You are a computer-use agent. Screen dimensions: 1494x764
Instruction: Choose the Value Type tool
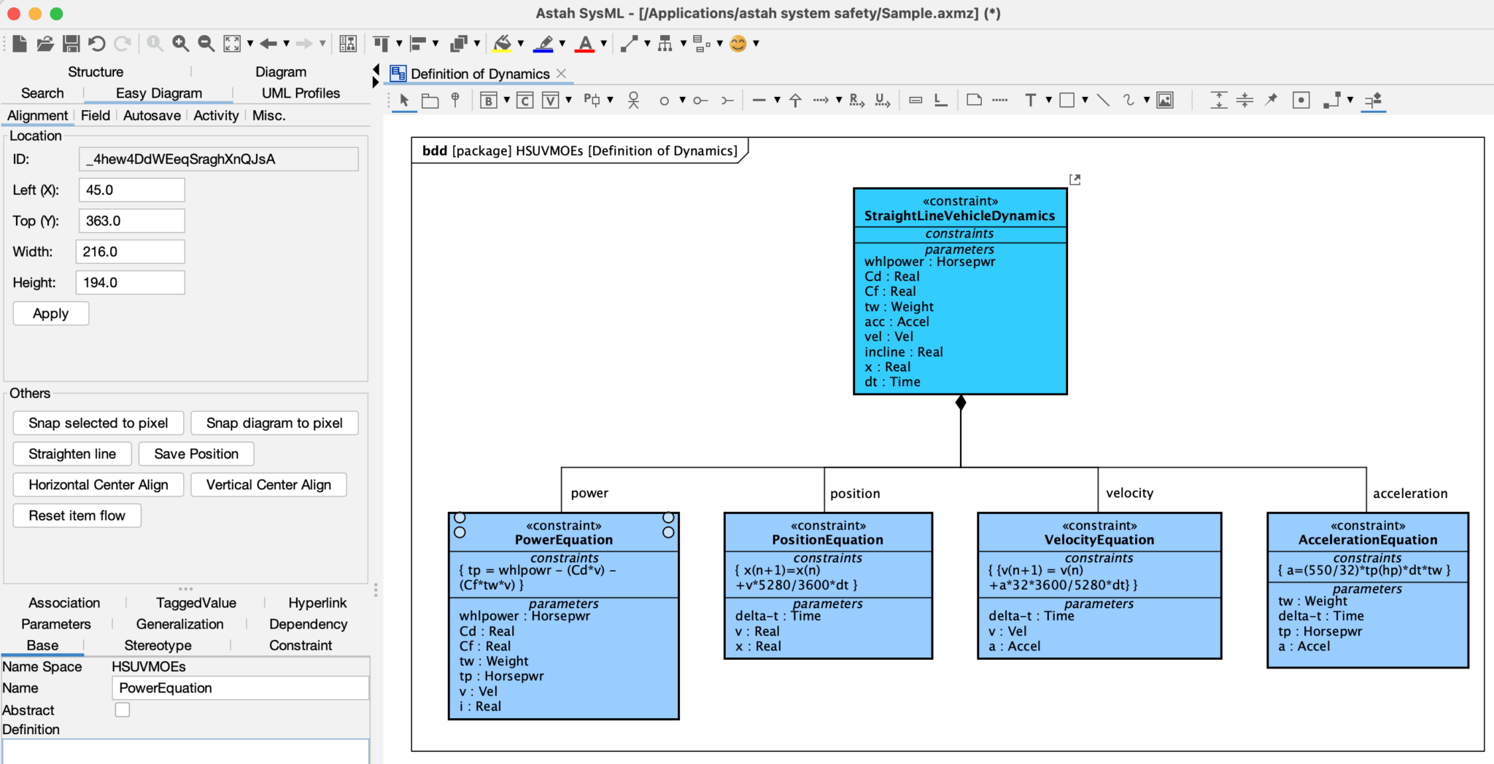pyautogui.click(x=551, y=100)
